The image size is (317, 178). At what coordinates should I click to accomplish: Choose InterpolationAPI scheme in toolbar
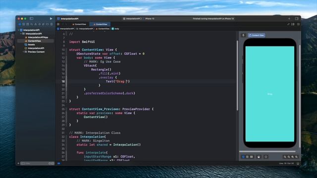click(x=132, y=19)
